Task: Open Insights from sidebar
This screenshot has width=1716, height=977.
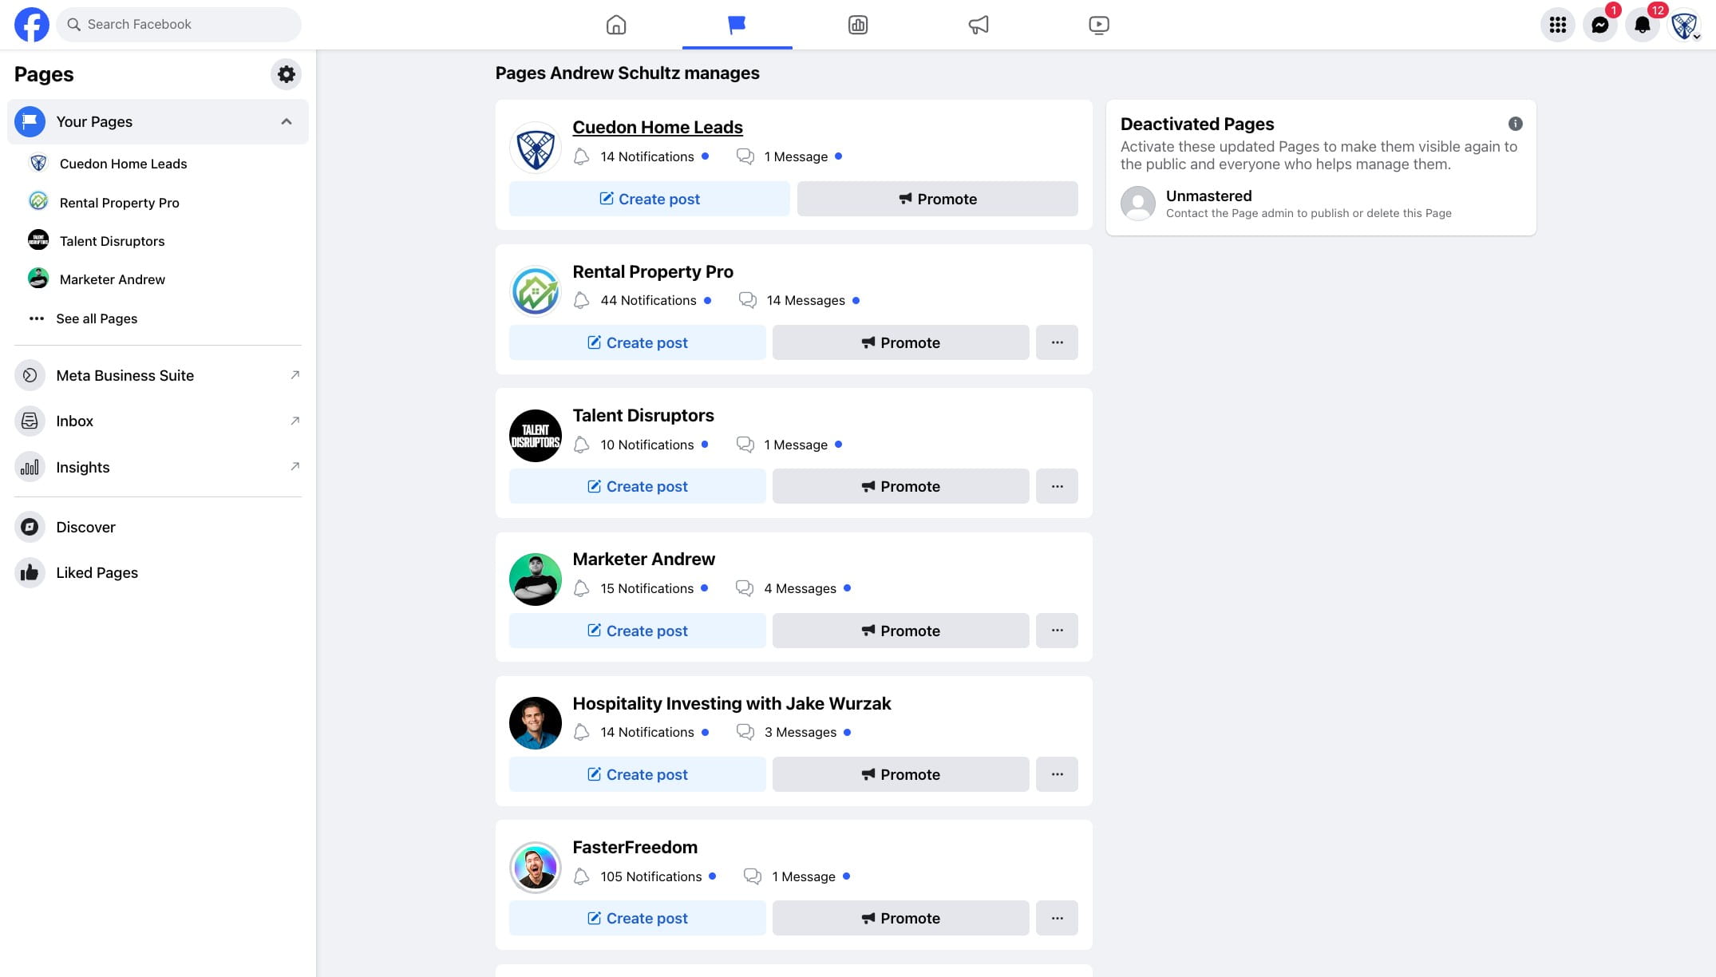Action: pyautogui.click(x=158, y=467)
